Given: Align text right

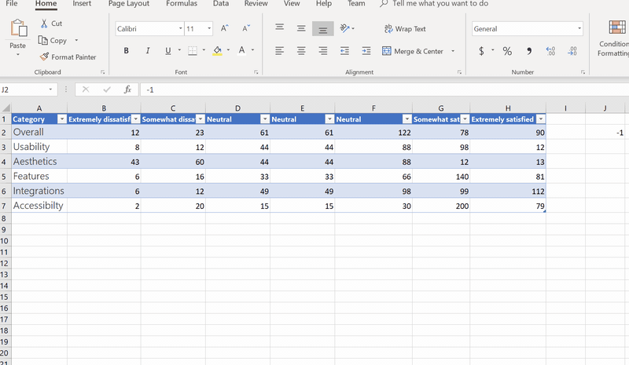Looking at the screenshot, I should click(x=323, y=51).
